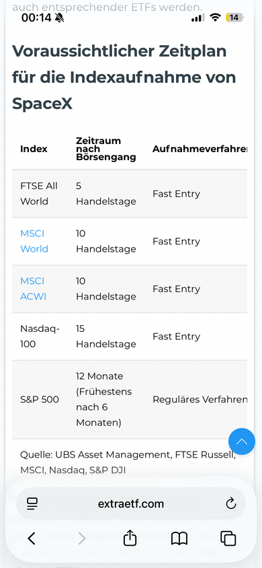Tap the battery indicator in status bar
The width and height of the screenshot is (262, 568).
(x=234, y=17)
